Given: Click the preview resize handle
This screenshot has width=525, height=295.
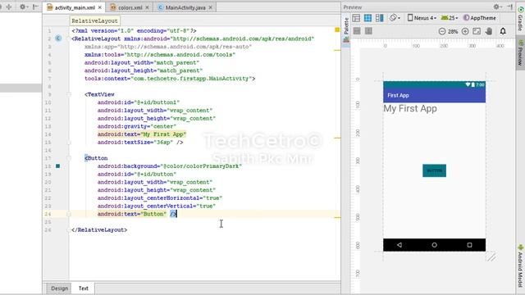Looking at the screenshot, I should [491, 256].
